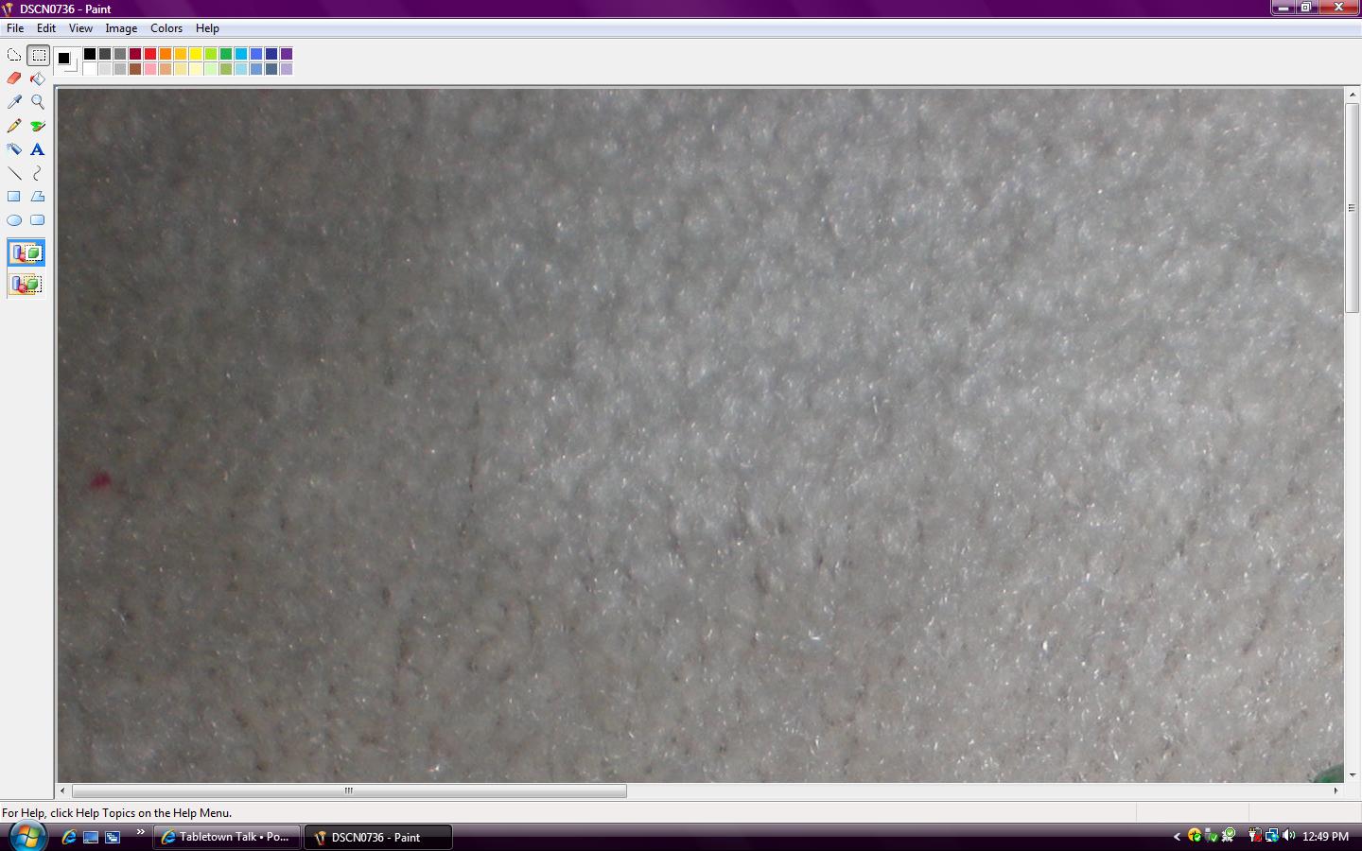Enable opaque selection mode option
Viewport: 1362px width, 851px height.
(x=26, y=253)
